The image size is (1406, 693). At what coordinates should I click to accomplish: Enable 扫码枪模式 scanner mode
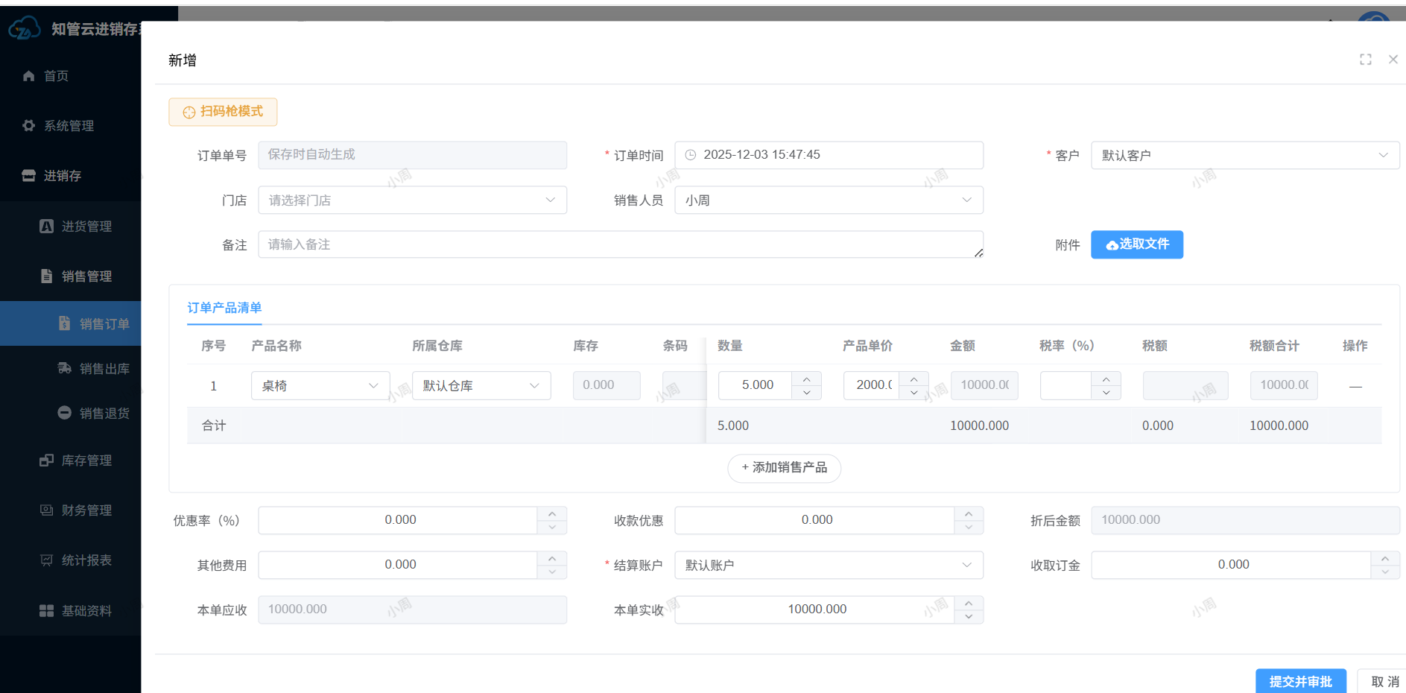pyautogui.click(x=223, y=112)
